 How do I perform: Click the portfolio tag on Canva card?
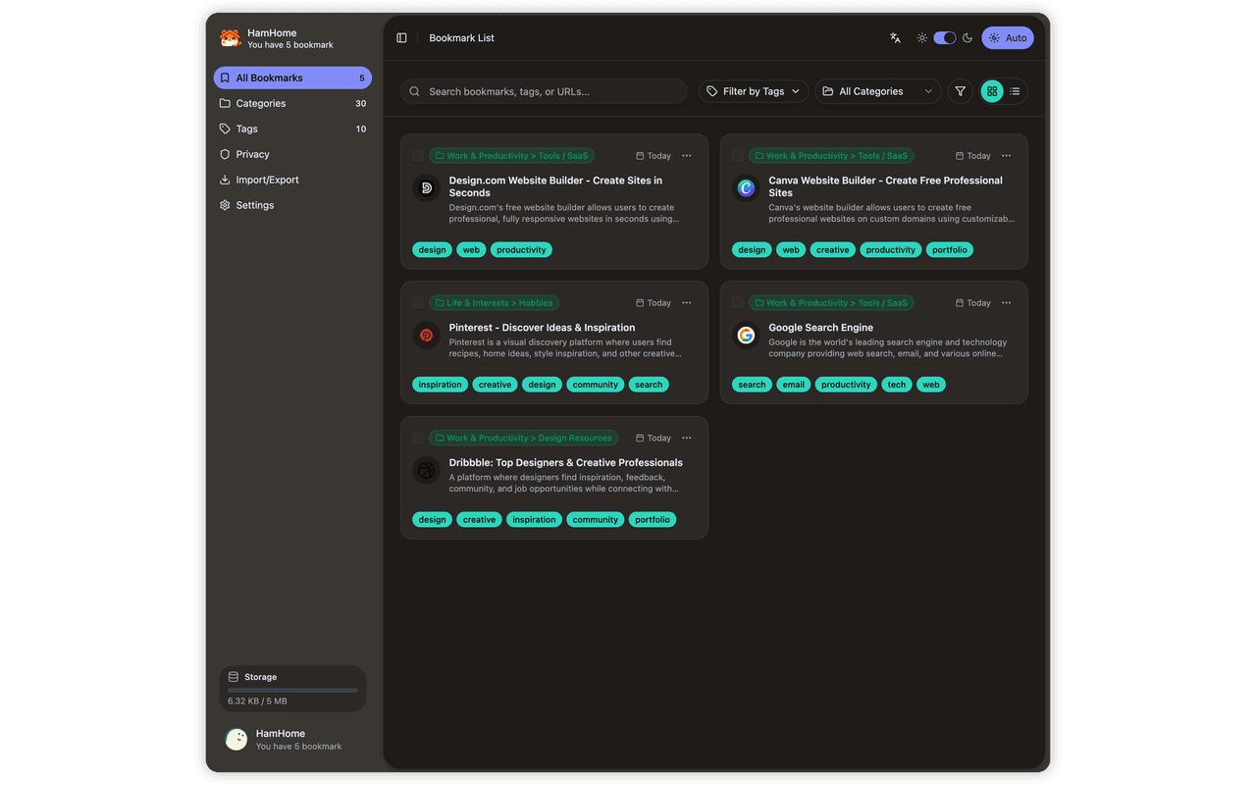click(950, 250)
